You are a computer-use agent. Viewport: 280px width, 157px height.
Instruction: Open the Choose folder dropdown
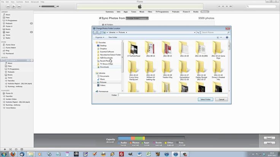point(137,18)
